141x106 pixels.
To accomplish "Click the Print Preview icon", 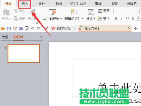I will (x=27, y=29).
